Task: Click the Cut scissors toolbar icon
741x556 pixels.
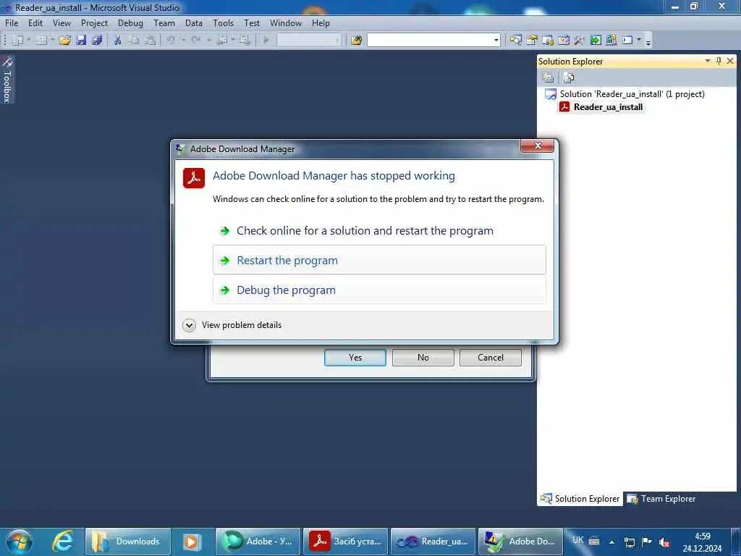Action: 118,41
